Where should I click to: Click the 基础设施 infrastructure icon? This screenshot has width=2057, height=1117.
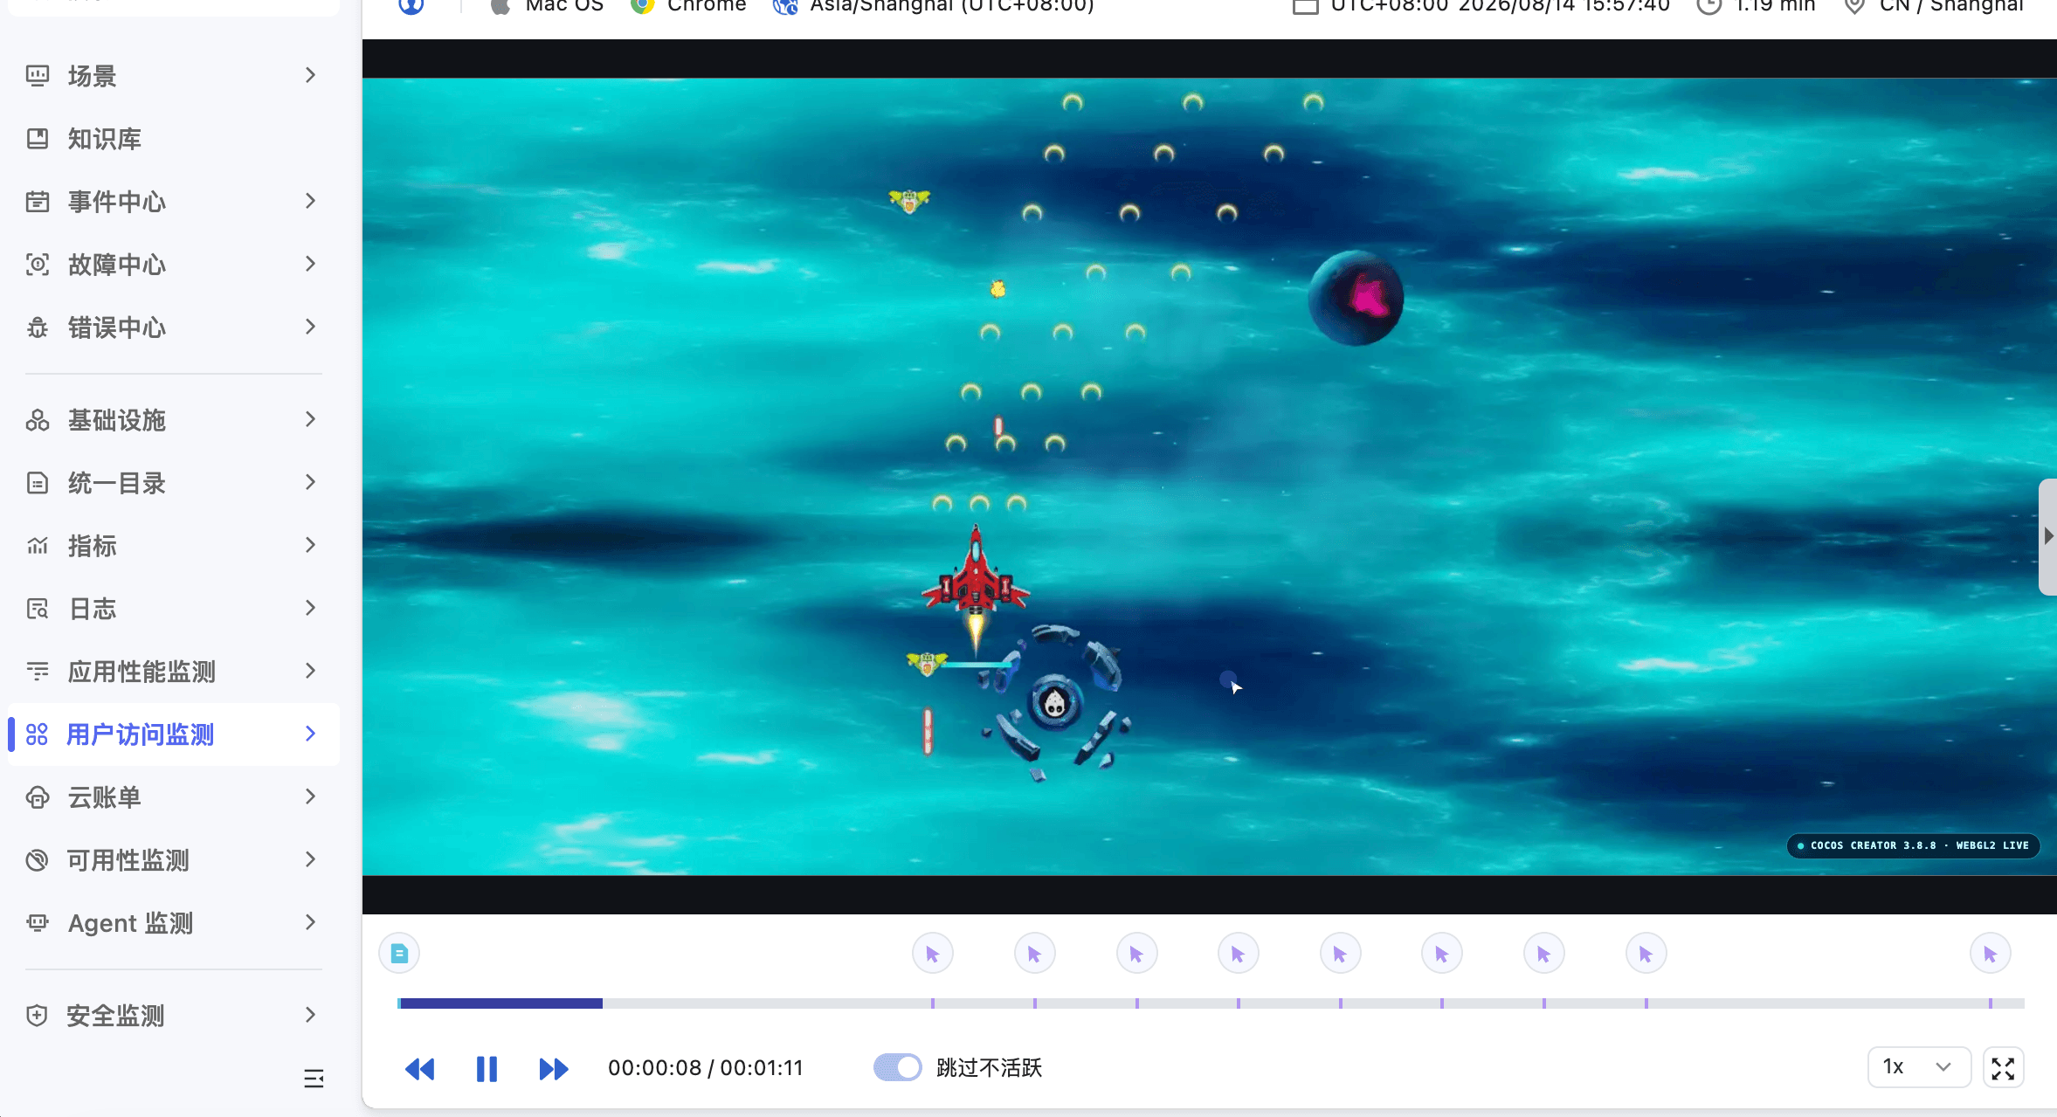pyautogui.click(x=38, y=420)
